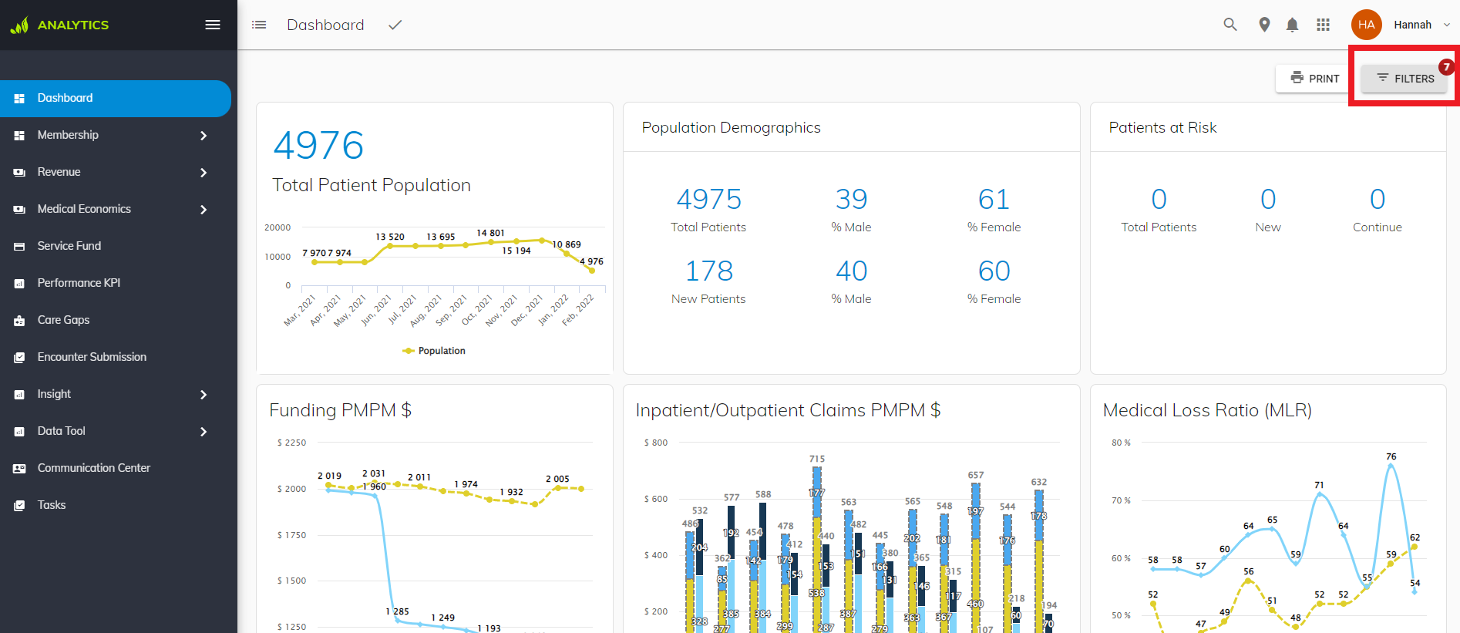Toggle the Population legend item

point(434,351)
